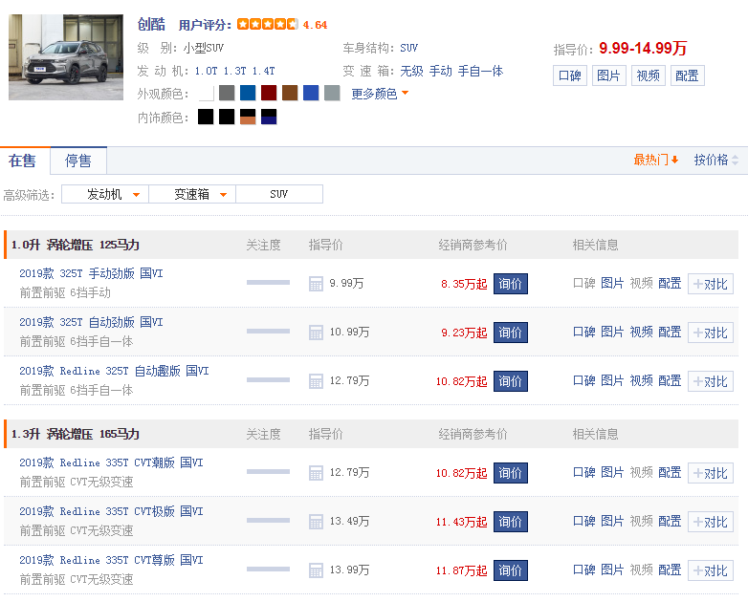
Task: Select the 在售 tab
Action: tap(23, 161)
